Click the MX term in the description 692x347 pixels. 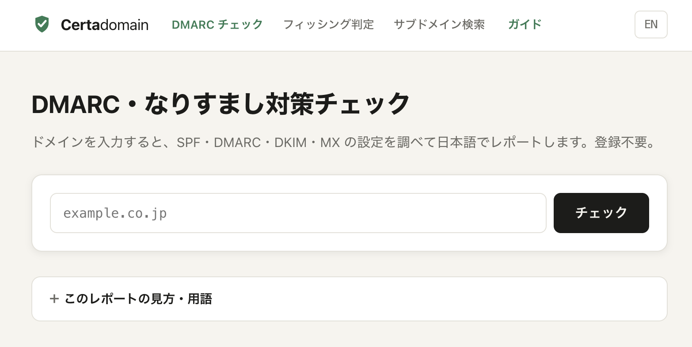point(330,143)
